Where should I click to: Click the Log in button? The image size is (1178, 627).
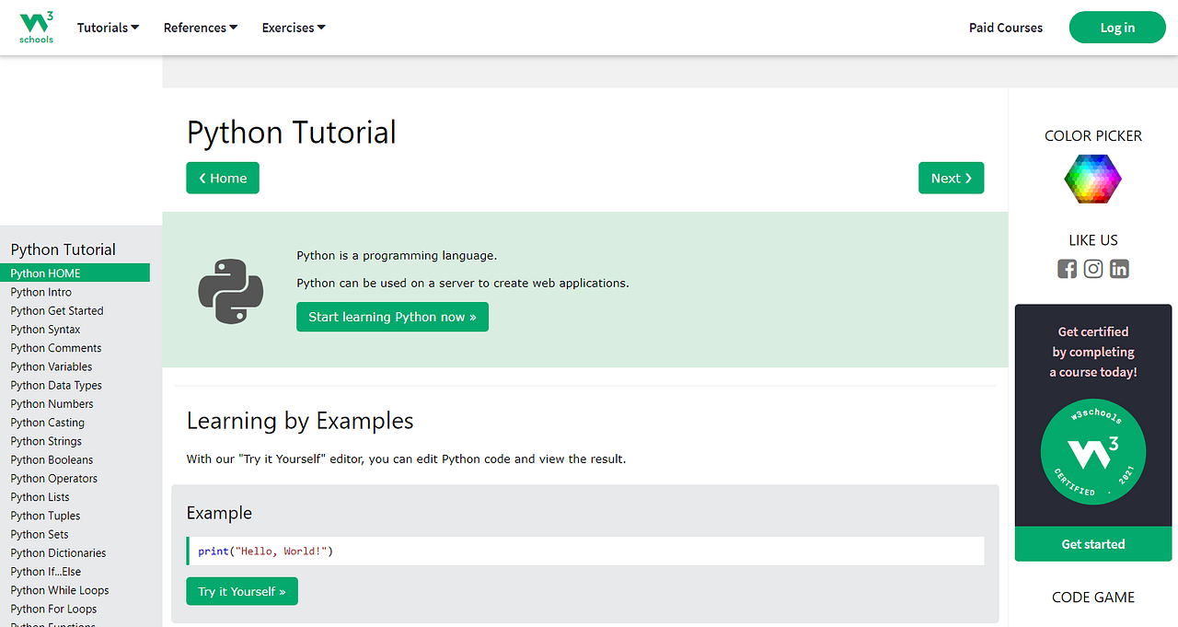point(1116,27)
